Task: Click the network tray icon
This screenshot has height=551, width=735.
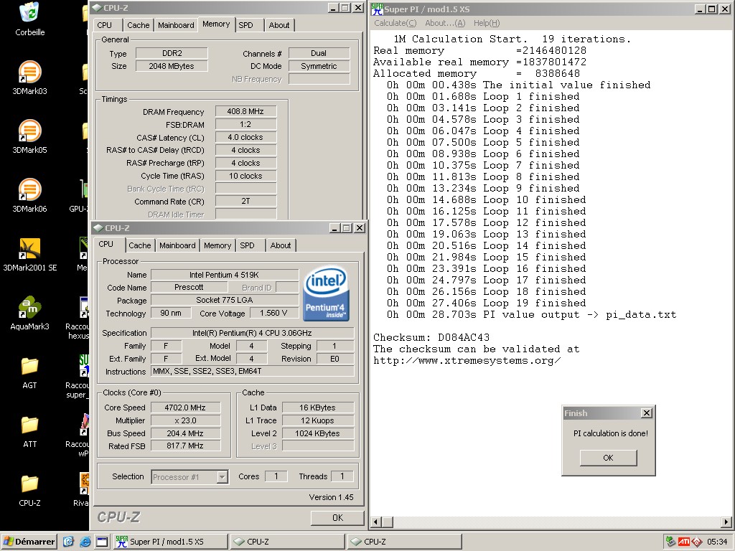Action: coord(671,542)
